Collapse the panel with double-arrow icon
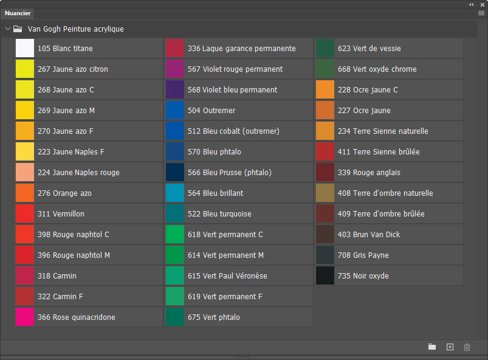 (x=472, y=4)
